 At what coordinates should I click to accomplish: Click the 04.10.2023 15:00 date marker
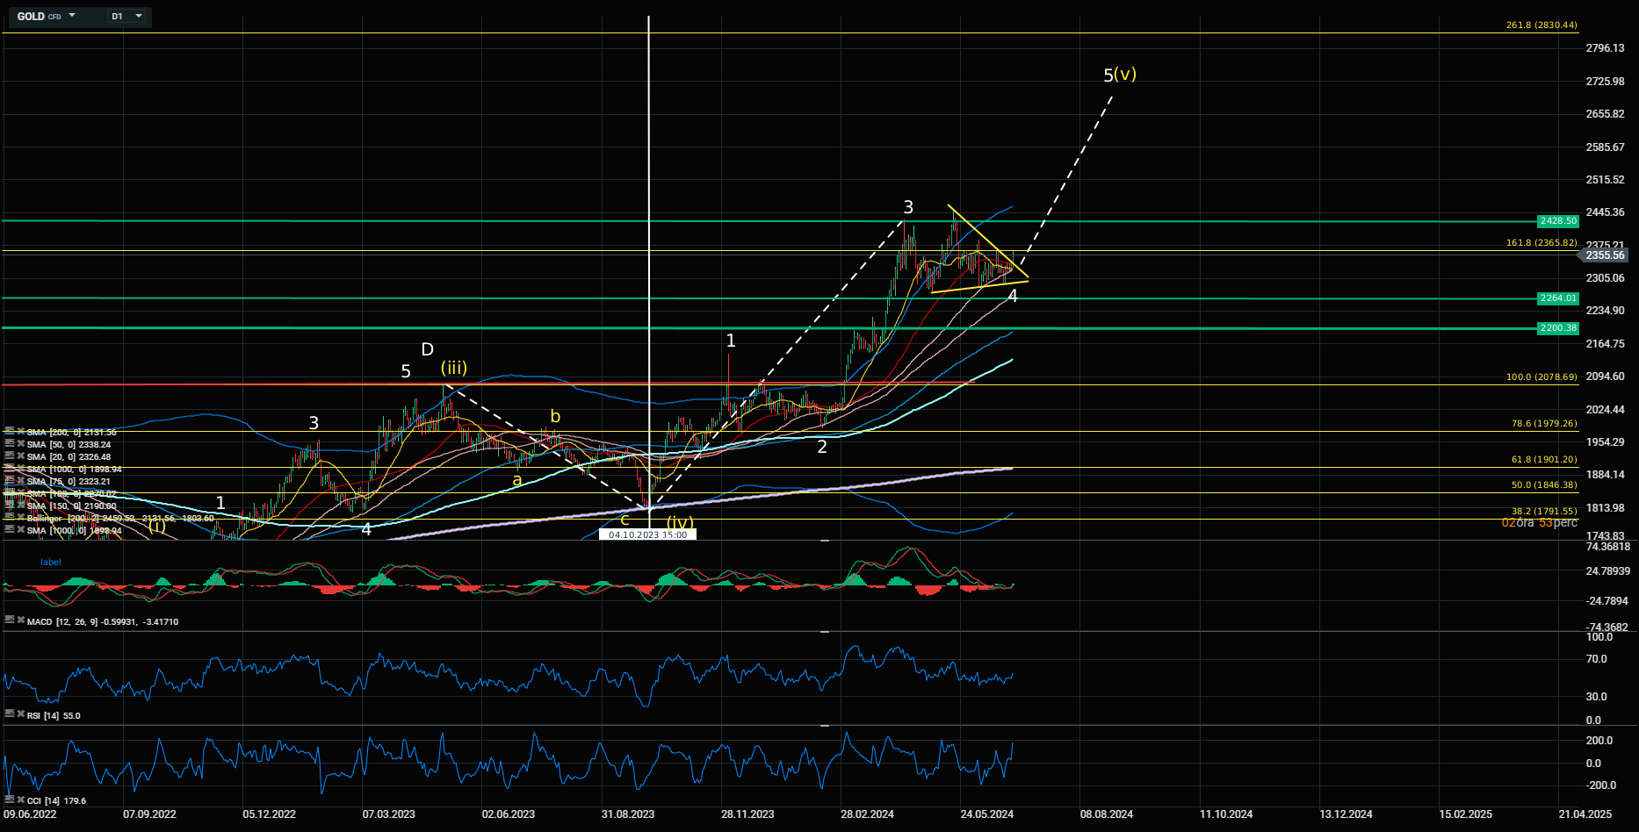[x=647, y=534]
